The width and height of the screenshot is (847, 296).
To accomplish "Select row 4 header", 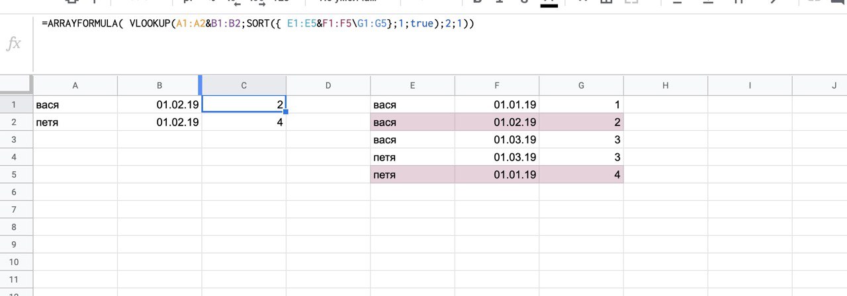I will coord(16,157).
